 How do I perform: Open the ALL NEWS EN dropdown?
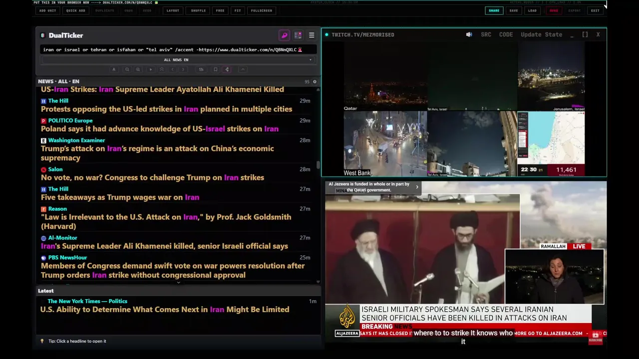coord(177,60)
